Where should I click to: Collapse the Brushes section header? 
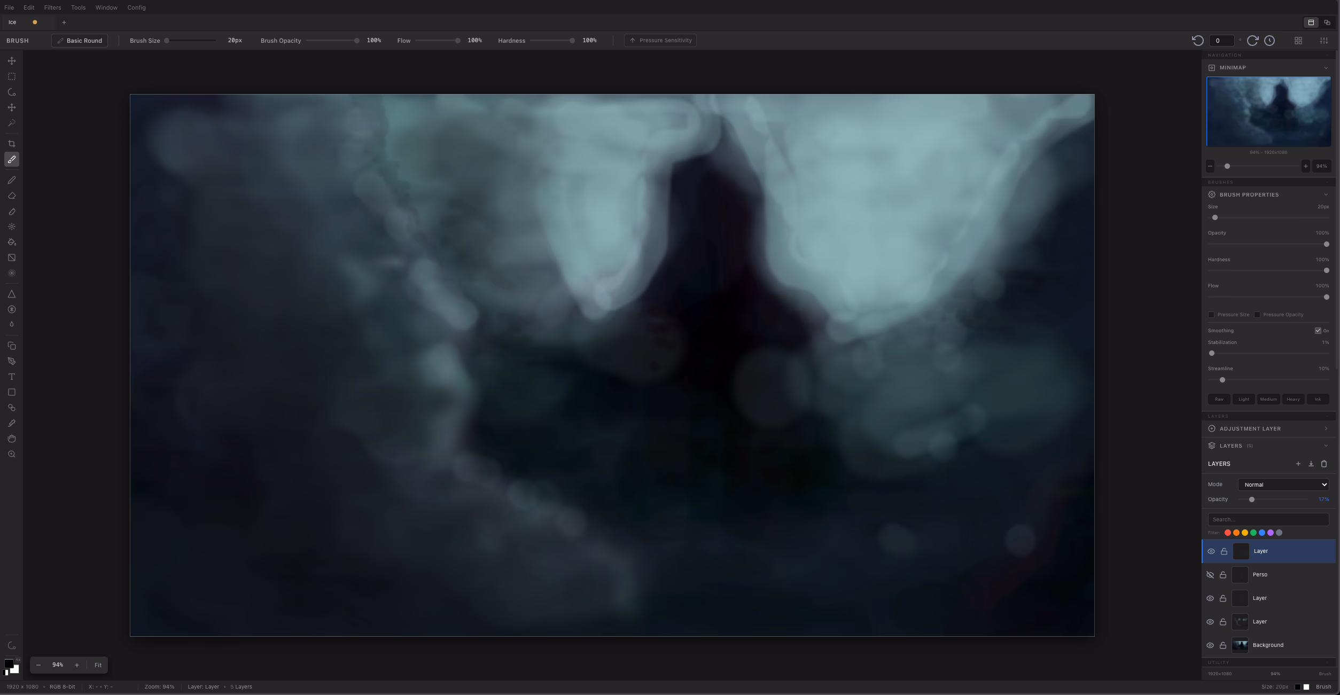1268,182
